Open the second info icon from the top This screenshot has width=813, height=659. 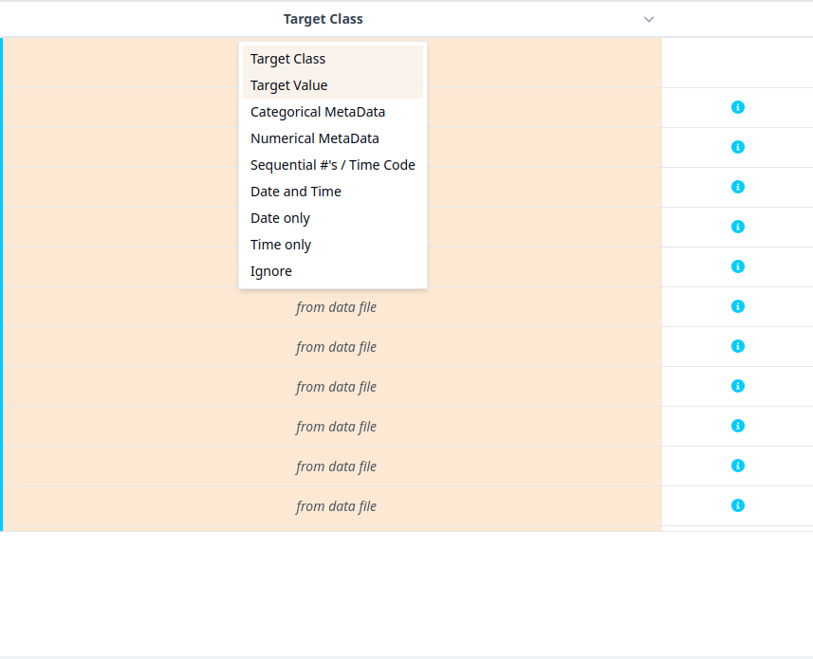point(738,147)
